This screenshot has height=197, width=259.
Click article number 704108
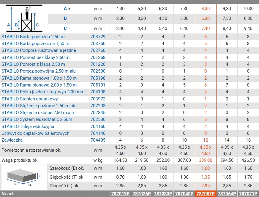[x=98, y=92]
